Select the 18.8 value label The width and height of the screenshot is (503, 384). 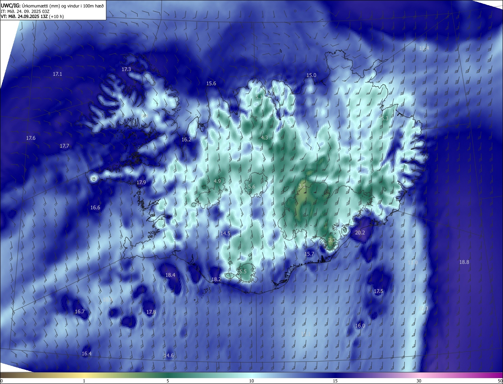(464, 262)
